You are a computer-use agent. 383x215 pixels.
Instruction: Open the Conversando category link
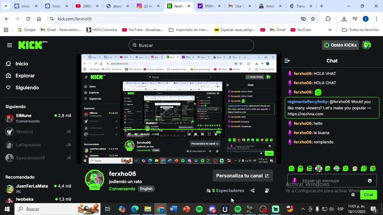(122, 189)
